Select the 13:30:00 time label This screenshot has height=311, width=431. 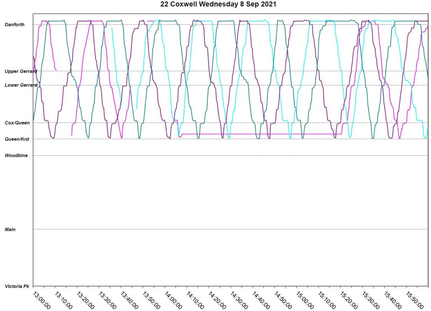coord(107,300)
